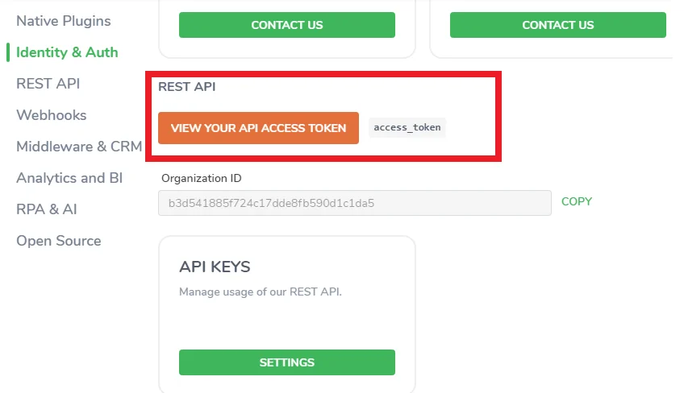Open the Webhooks sidebar section

click(52, 115)
